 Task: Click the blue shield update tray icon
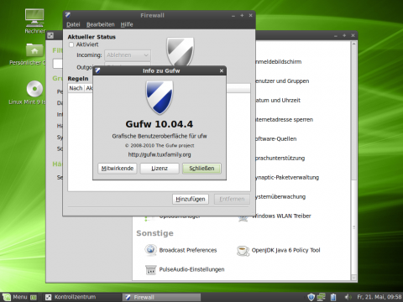click(x=311, y=297)
